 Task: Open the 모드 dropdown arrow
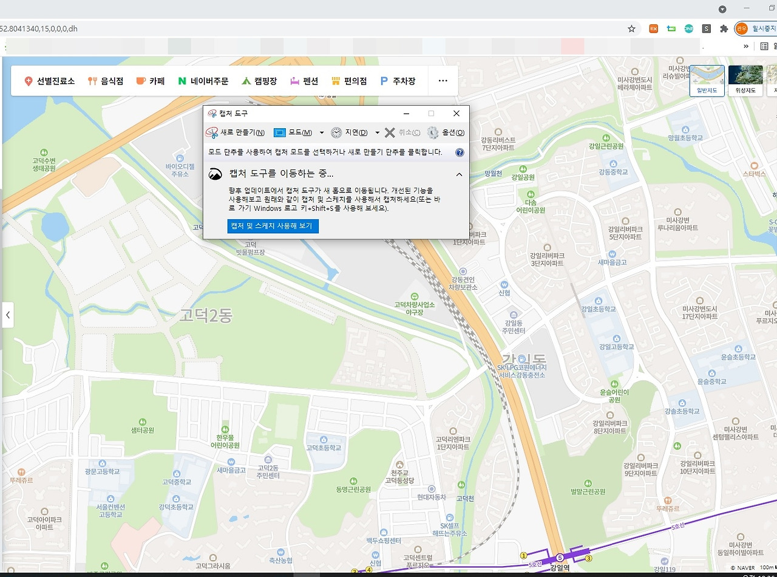322,132
